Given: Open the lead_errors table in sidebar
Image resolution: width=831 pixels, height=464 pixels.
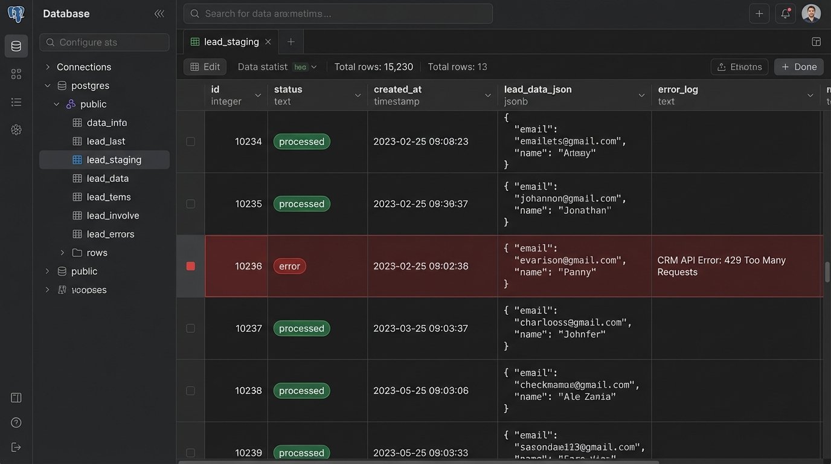Looking at the screenshot, I should pyautogui.click(x=111, y=234).
